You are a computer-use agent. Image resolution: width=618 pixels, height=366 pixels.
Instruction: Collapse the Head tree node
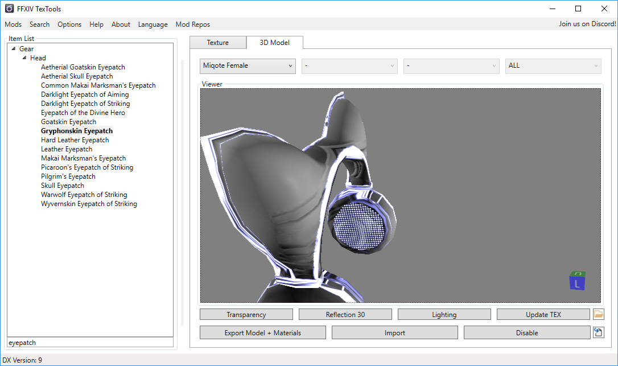coord(24,57)
